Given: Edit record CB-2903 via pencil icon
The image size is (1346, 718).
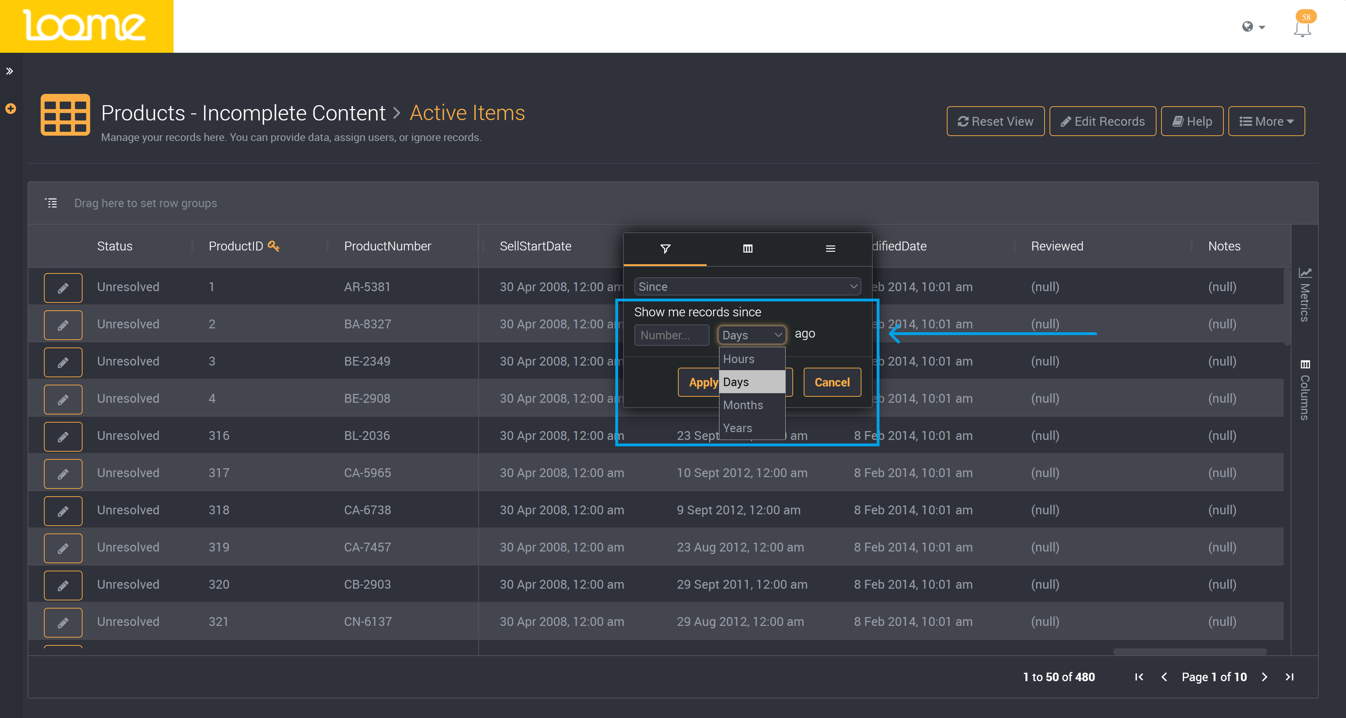Looking at the screenshot, I should 63,585.
